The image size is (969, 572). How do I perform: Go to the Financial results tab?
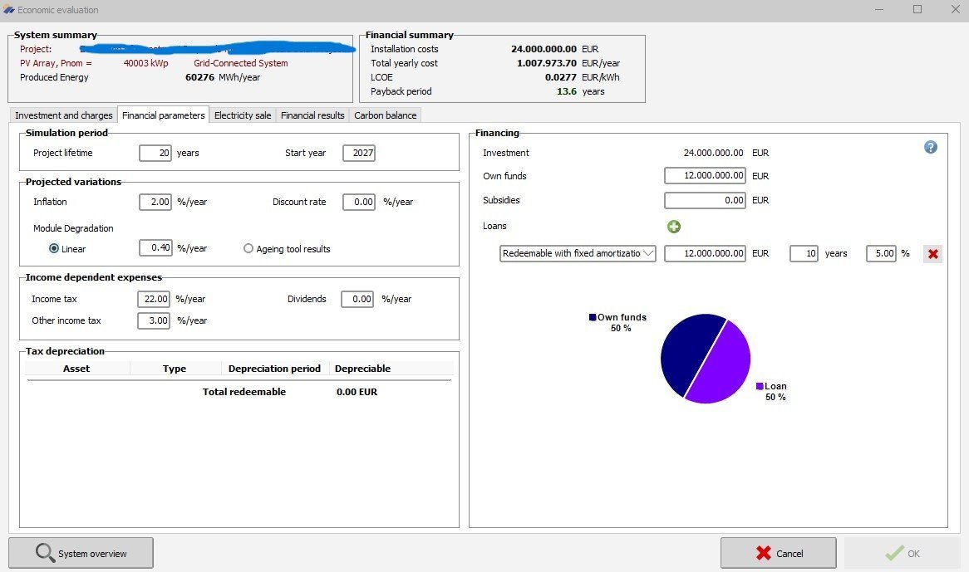pyautogui.click(x=312, y=115)
